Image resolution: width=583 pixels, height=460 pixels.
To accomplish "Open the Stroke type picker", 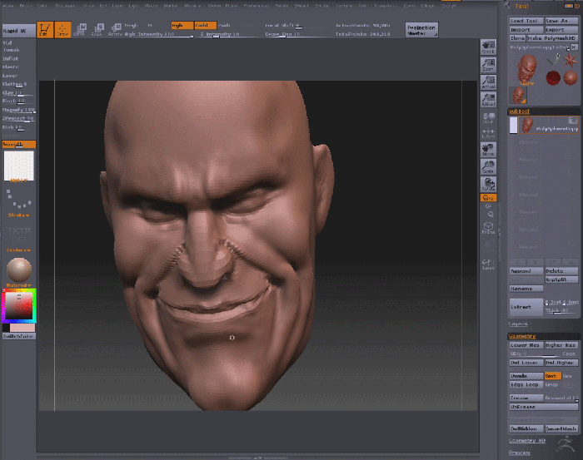I will [18, 198].
